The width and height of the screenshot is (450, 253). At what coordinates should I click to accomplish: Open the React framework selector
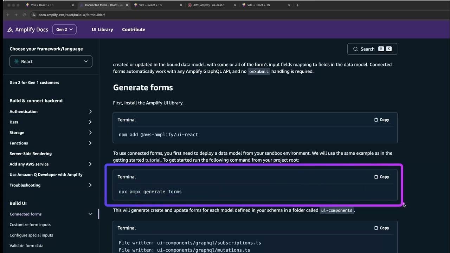(x=51, y=61)
